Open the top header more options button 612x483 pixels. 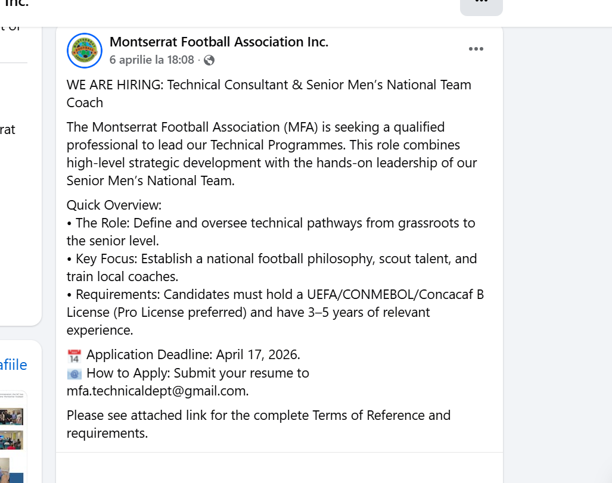[x=481, y=4]
